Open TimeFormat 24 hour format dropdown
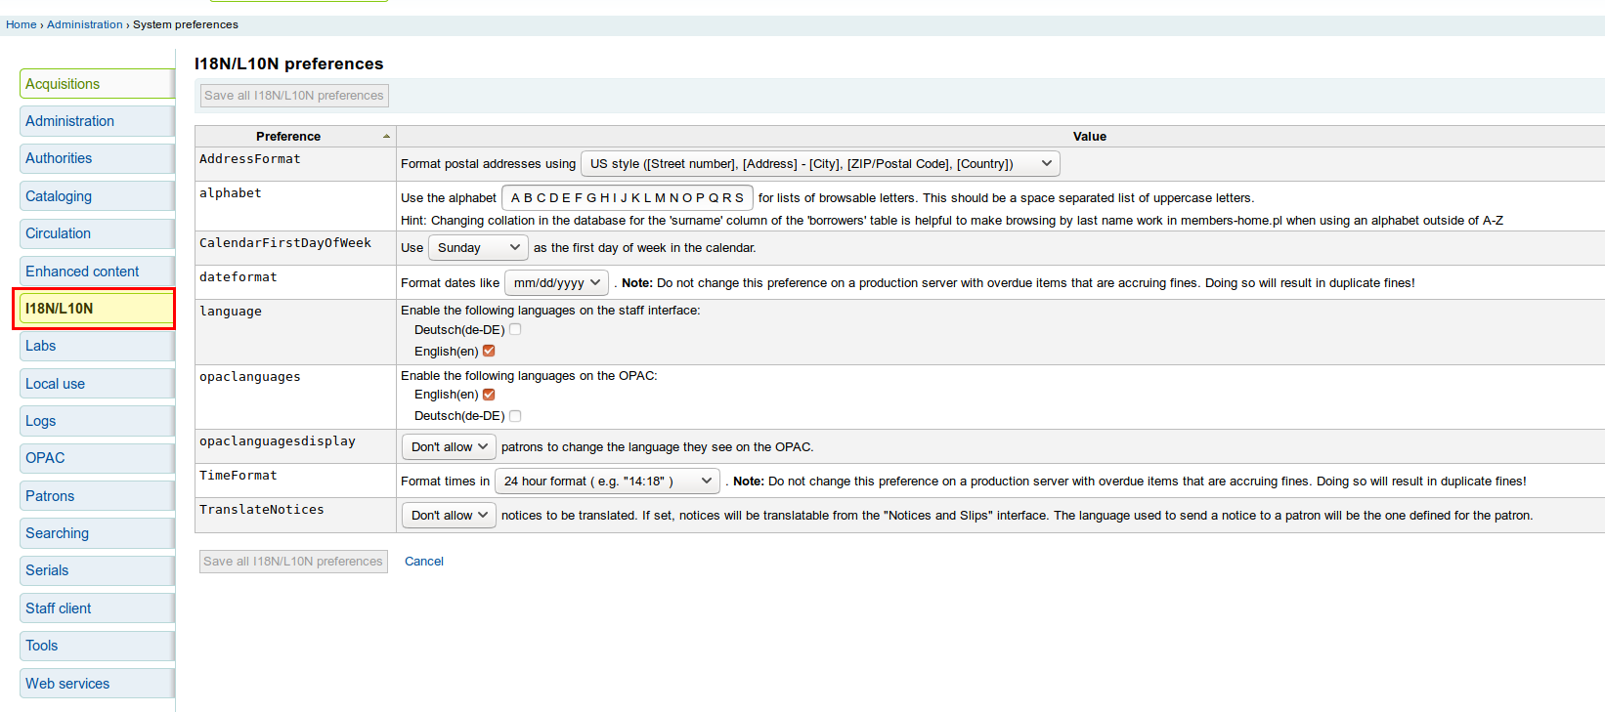 [607, 482]
